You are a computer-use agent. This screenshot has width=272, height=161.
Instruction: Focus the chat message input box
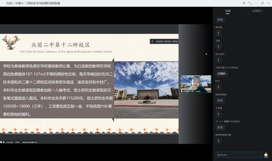(x=239, y=155)
